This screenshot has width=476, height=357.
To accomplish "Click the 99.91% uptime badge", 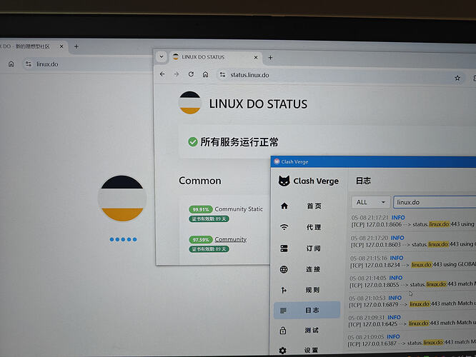I will (201, 209).
